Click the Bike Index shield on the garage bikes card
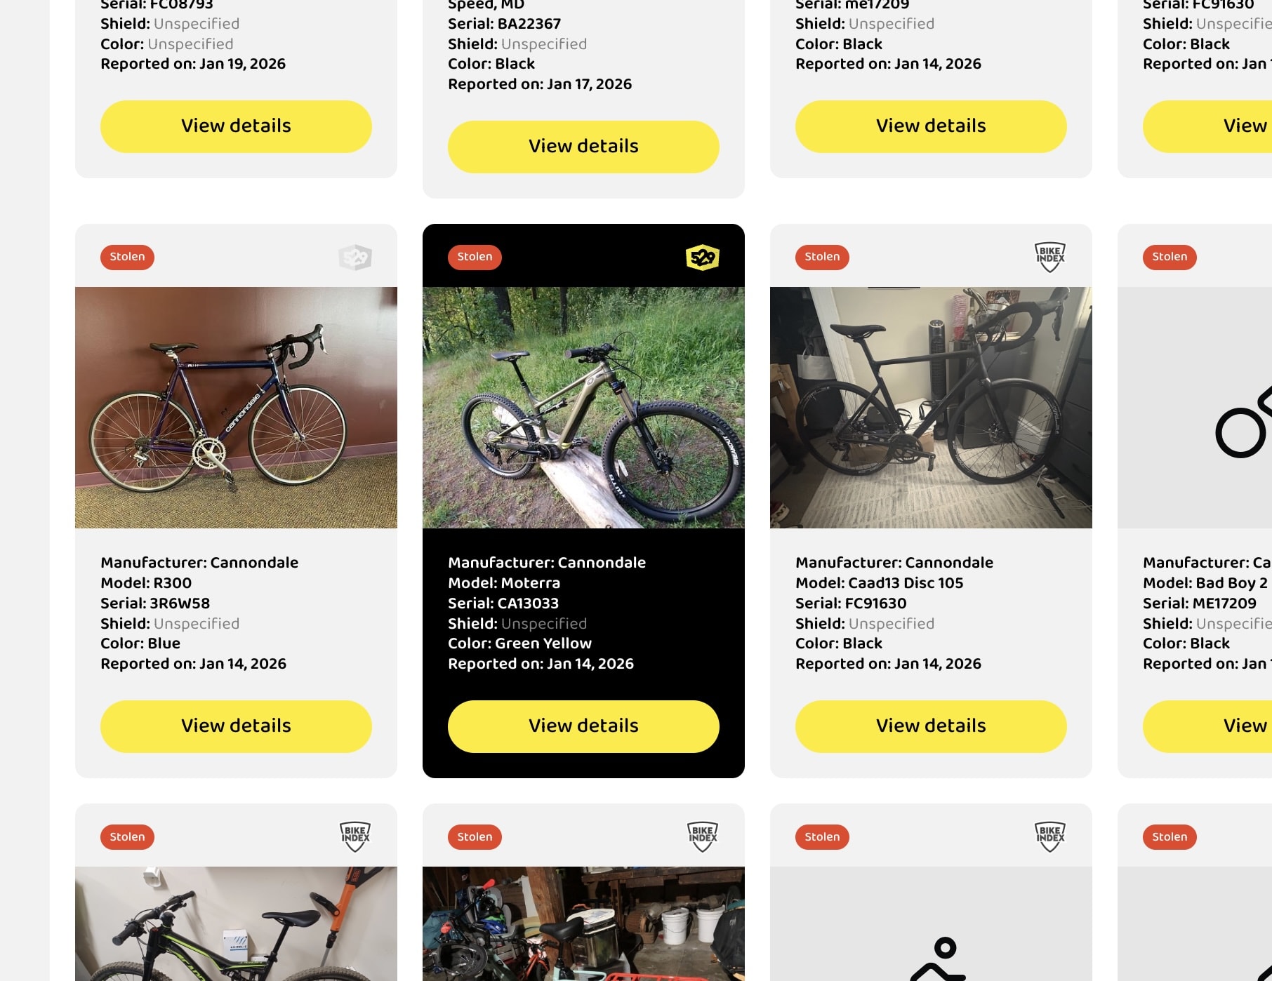This screenshot has width=1272, height=981. [x=701, y=836]
